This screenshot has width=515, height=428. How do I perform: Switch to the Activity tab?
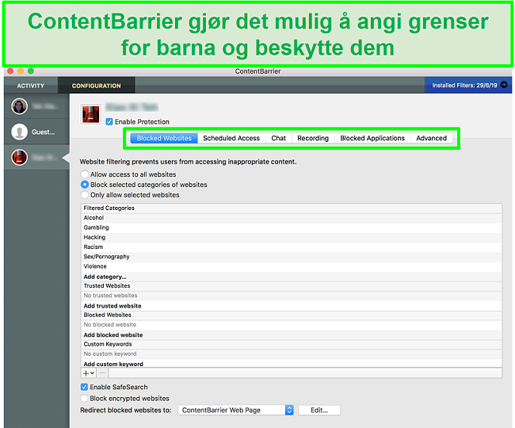(x=31, y=86)
